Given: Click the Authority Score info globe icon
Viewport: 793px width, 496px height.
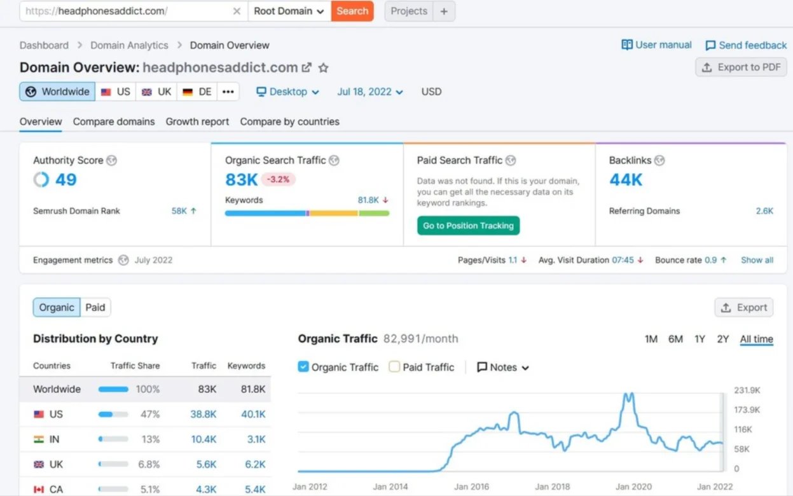Looking at the screenshot, I should coord(112,161).
